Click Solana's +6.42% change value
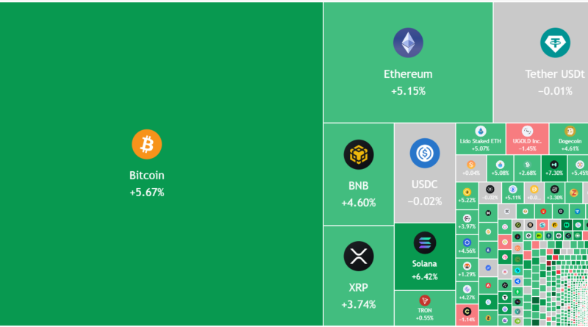Image resolution: width=588 pixels, height=327 pixels. (x=424, y=277)
